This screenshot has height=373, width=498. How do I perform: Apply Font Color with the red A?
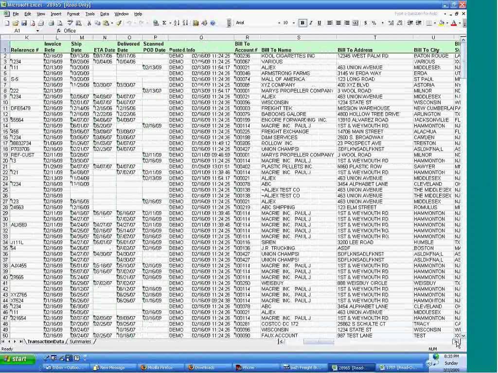click(454, 23)
